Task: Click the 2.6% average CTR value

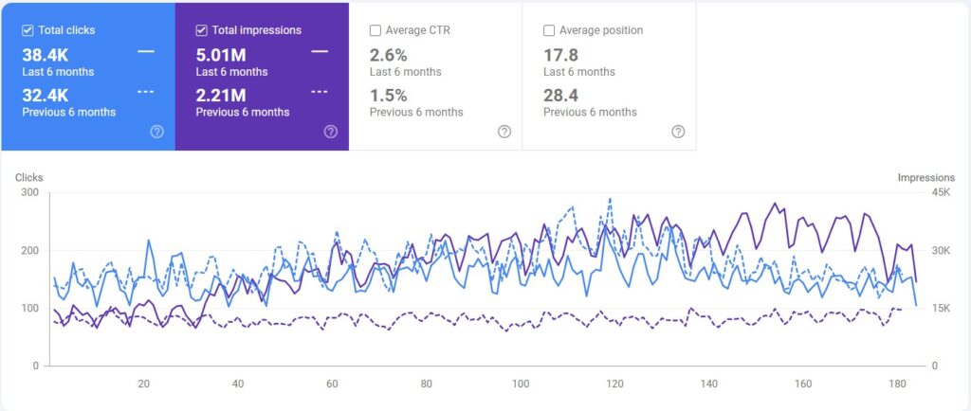Action: click(x=388, y=53)
